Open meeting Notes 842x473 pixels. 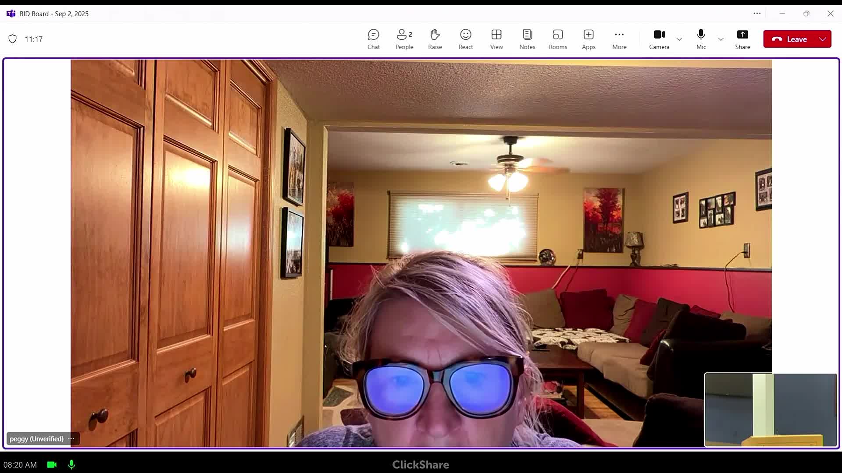coord(527,39)
